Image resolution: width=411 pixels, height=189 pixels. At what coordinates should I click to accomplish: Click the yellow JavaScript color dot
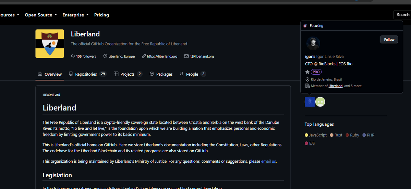click(x=306, y=135)
